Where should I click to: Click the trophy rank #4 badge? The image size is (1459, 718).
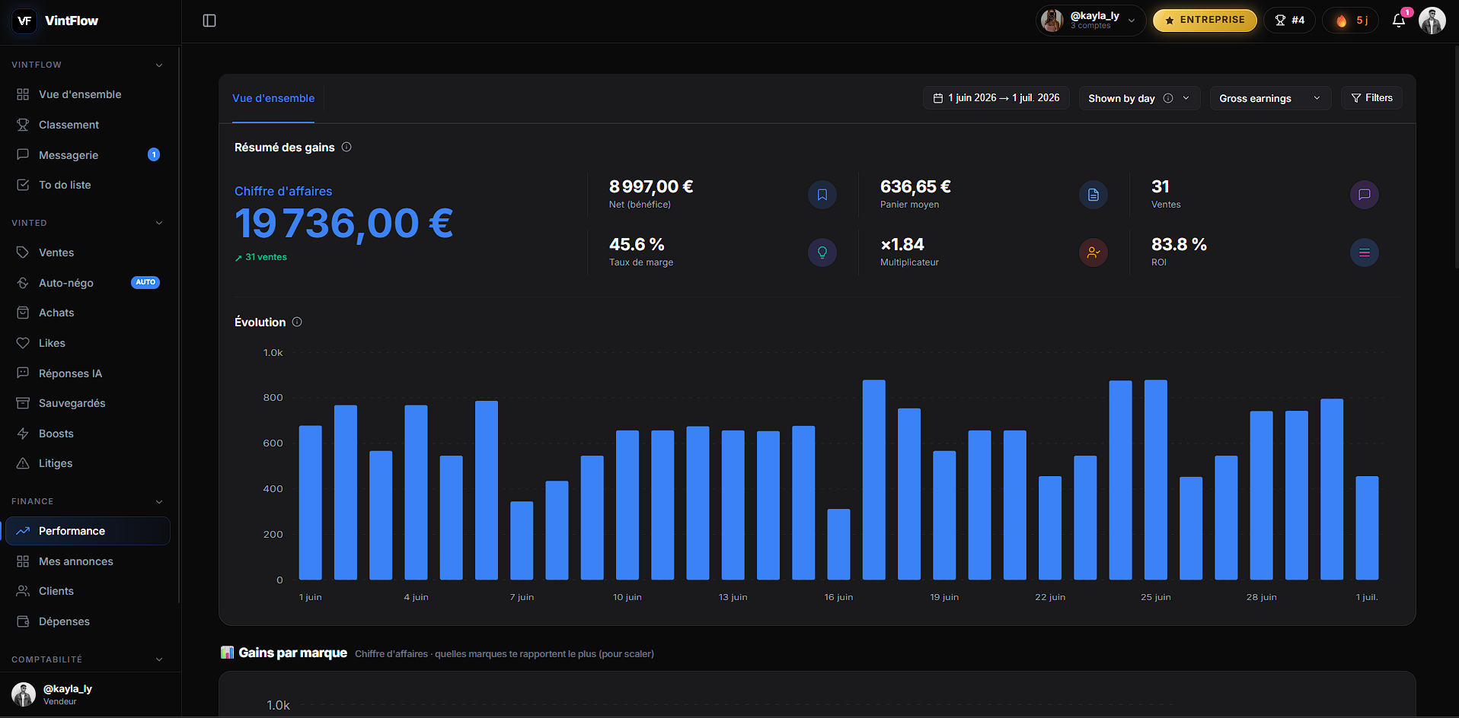pos(1290,21)
